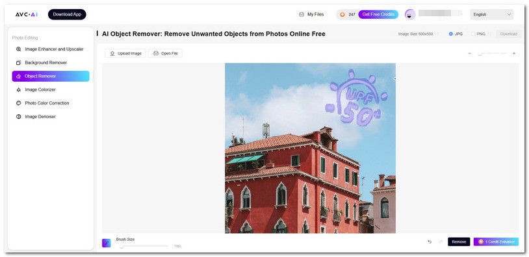Click the Open File button
This screenshot has height=257, width=529.
click(x=165, y=53)
